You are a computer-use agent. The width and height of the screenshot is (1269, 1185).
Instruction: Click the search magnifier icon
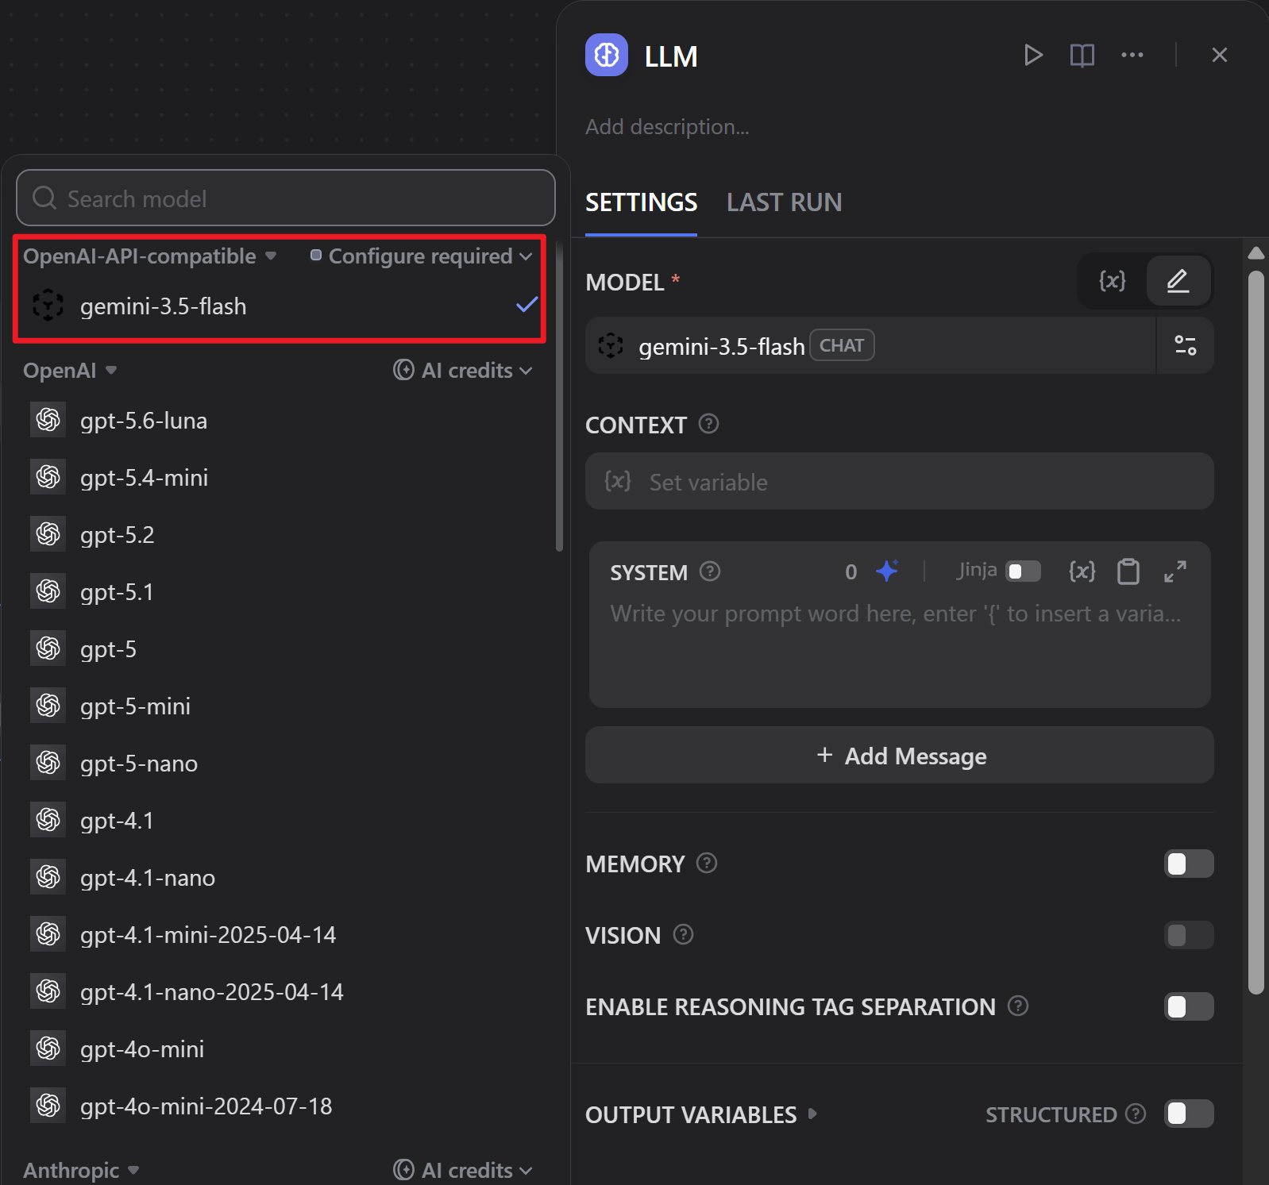point(44,198)
